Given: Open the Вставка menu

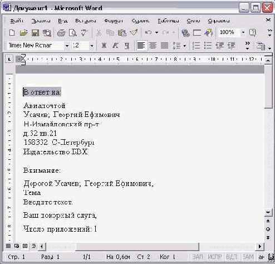Looking at the screenshot, I should [x=86, y=21].
